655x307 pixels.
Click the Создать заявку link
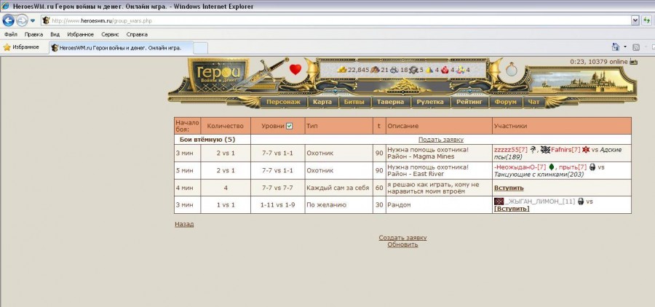(x=402, y=238)
